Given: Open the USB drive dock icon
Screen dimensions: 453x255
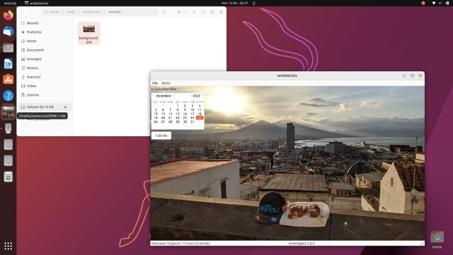Looking at the screenshot, I should coord(8,128).
